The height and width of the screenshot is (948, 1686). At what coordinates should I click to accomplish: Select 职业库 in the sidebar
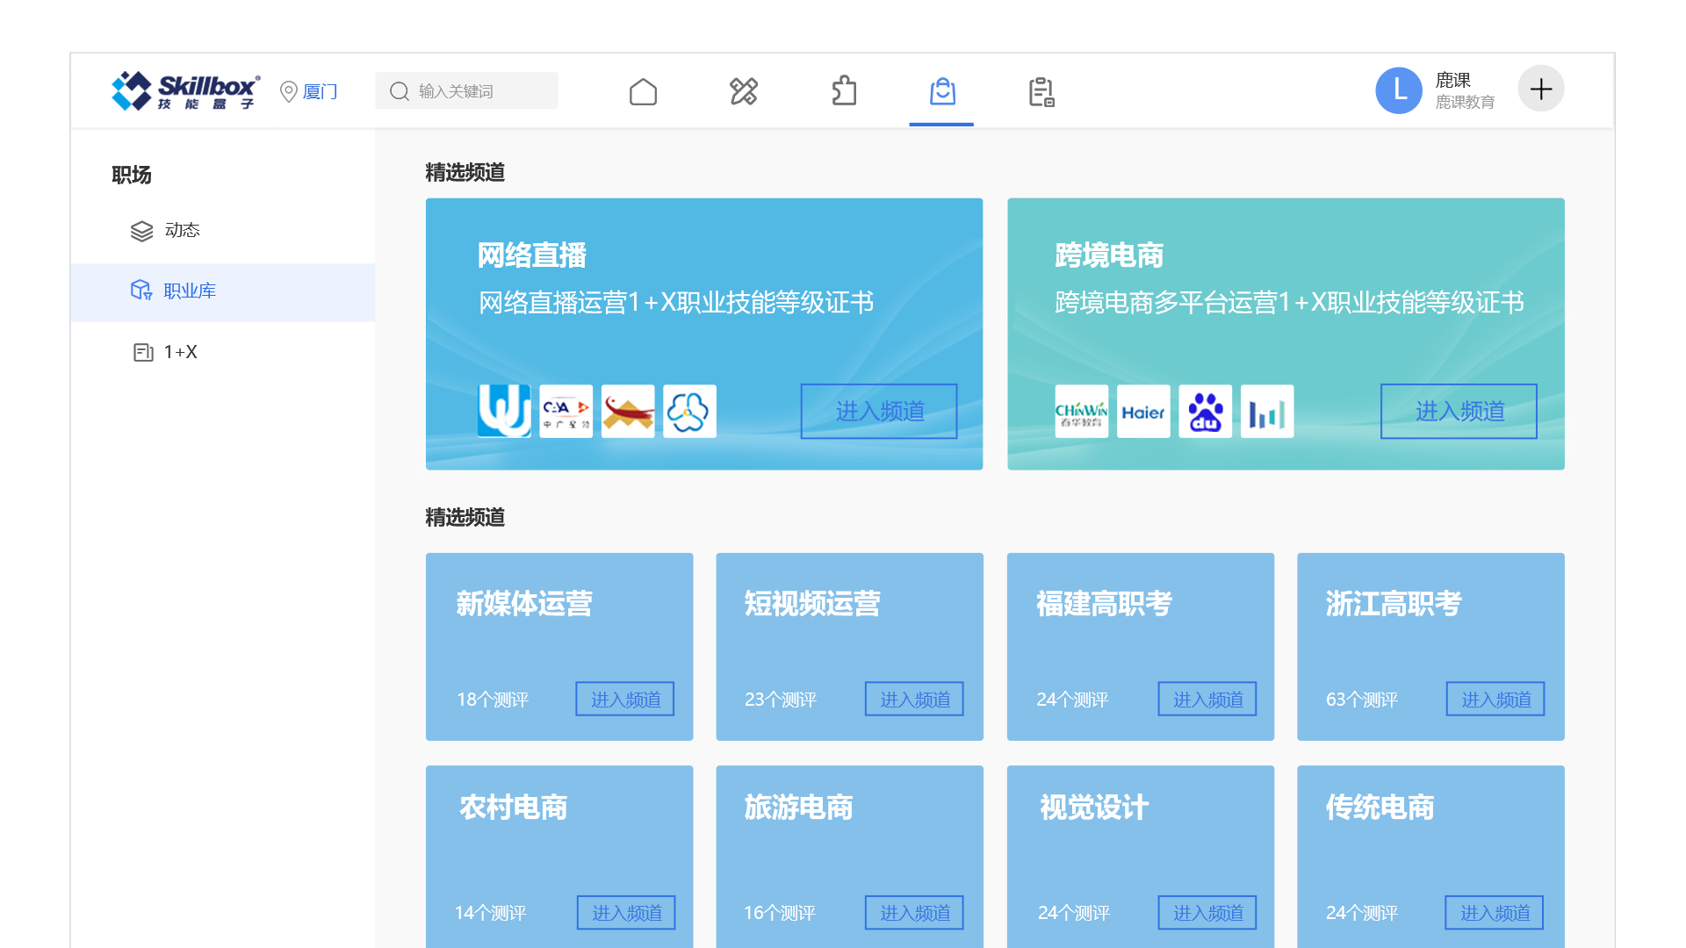[x=189, y=291]
